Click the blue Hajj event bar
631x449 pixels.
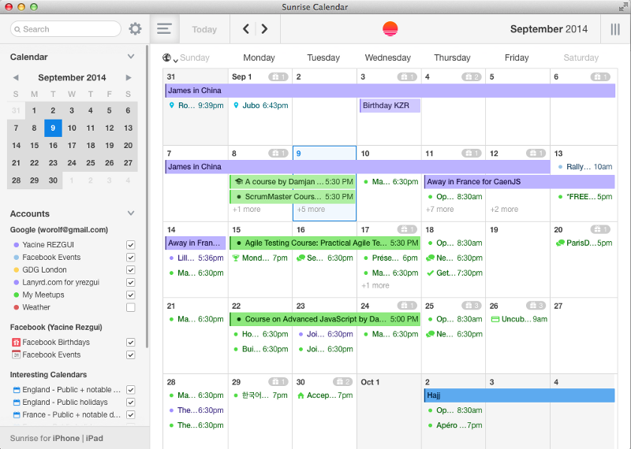(x=518, y=395)
